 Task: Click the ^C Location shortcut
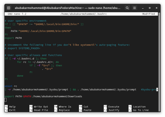[137, 107]
